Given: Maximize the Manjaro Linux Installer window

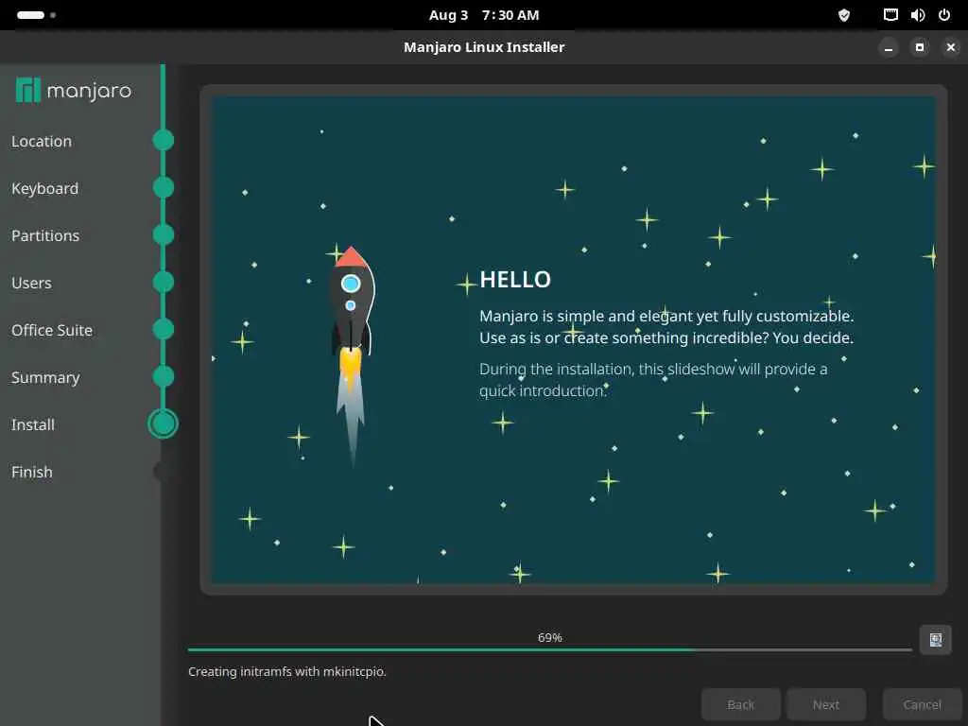Looking at the screenshot, I should coord(919,47).
